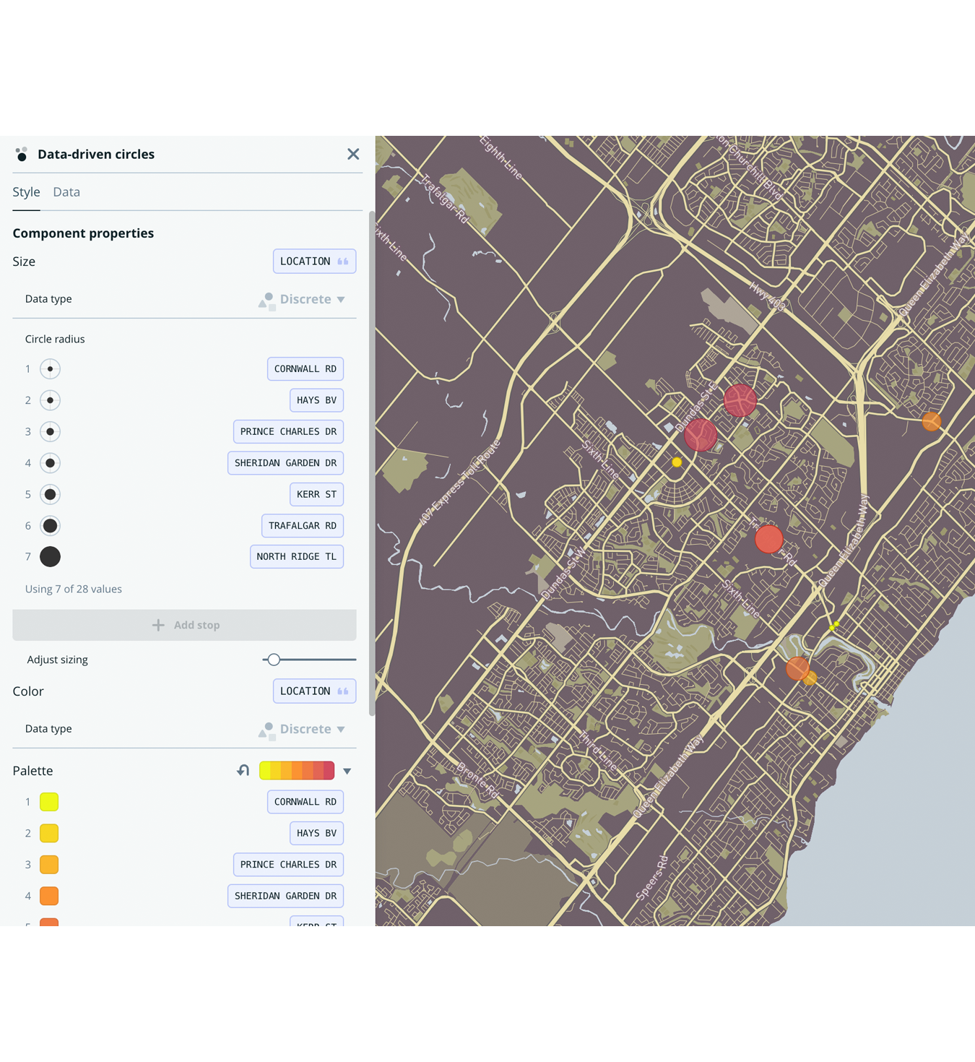Click the person icon beside the Size data type
975x1062 pixels.
(266, 299)
